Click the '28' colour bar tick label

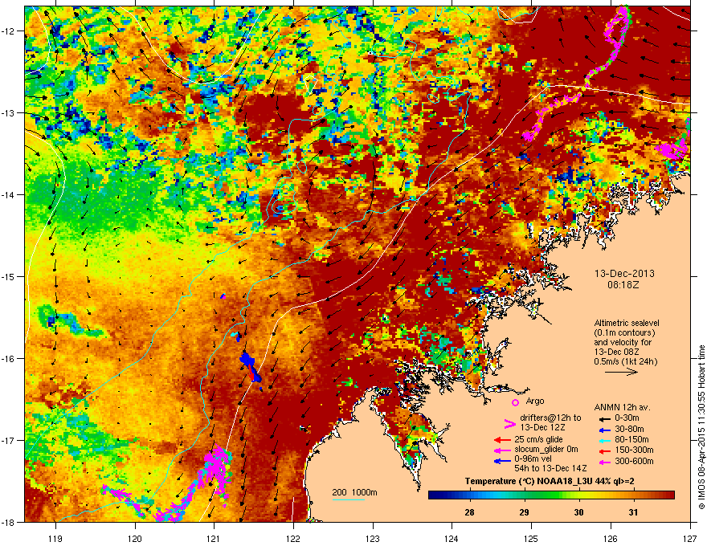(469, 512)
